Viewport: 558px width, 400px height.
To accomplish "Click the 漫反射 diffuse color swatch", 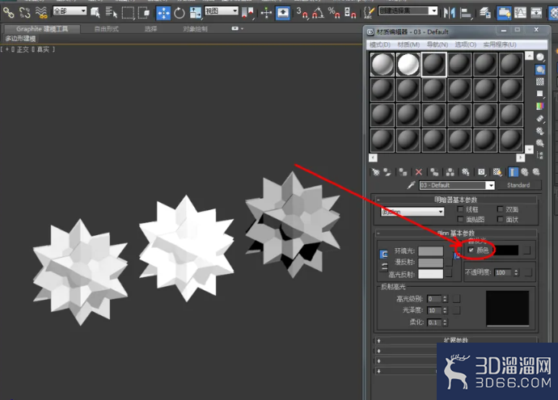I will pos(430,263).
